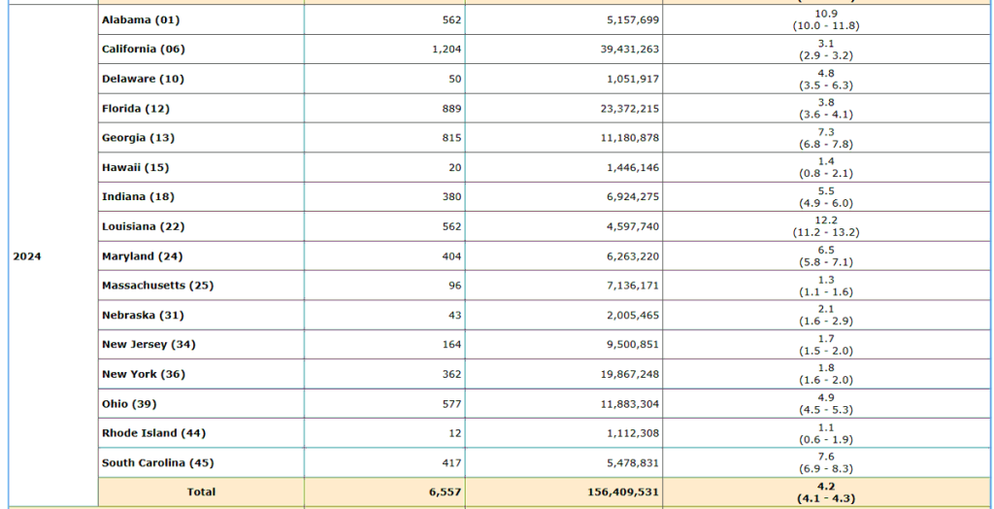Viewport: 994px width, 509px height.
Task: Click the total count value 6,557
Action: click(443, 492)
